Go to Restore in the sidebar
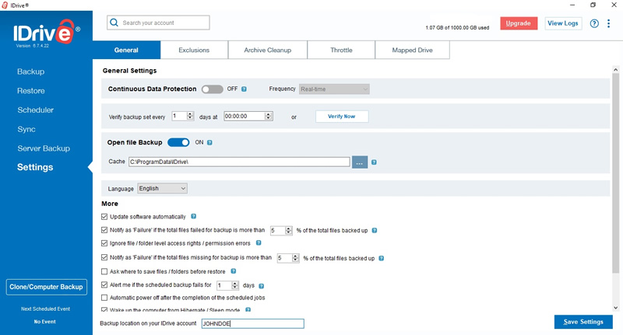This screenshot has width=623, height=335. click(31, 91)
